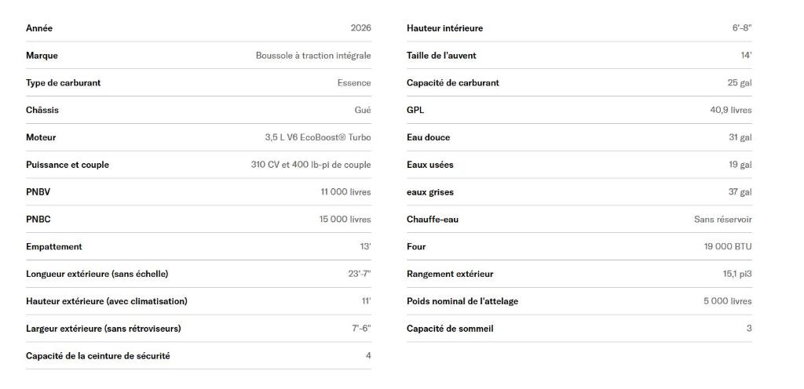This screenshot has width=804, height=389.
Task: Select the PNBC row label
Action: (38, 220)
